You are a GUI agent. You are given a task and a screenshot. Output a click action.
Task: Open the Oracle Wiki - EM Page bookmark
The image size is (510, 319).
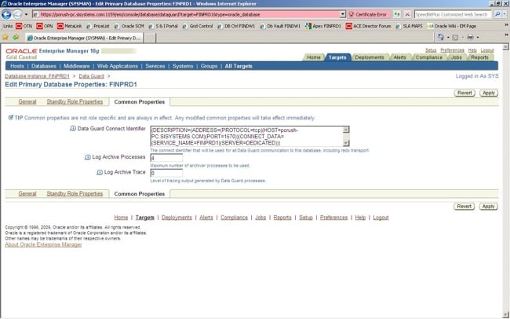point(451,26)
